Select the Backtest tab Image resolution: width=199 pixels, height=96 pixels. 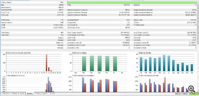[x=30, y=94]
